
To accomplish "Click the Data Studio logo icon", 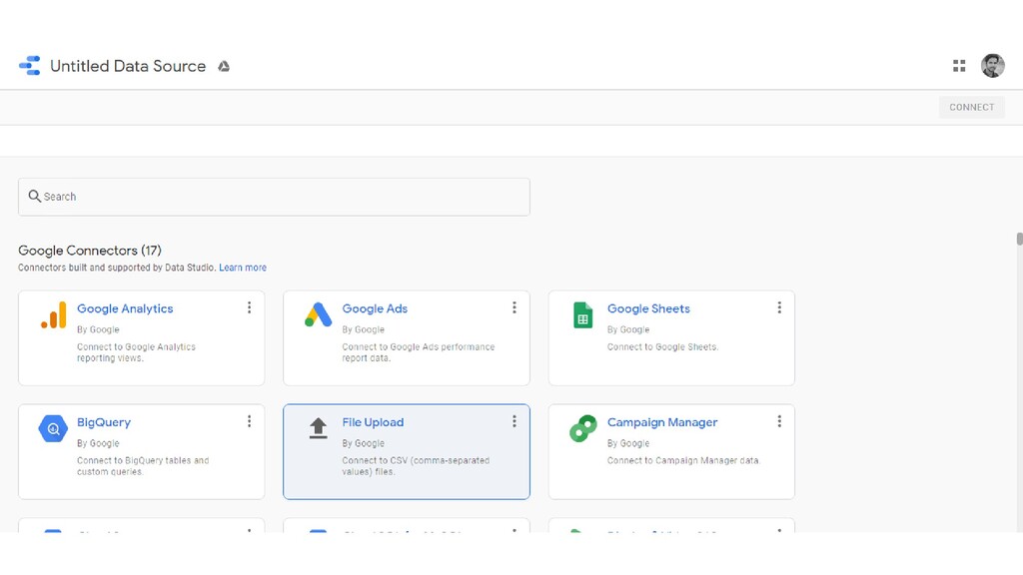I will [30, 66].
